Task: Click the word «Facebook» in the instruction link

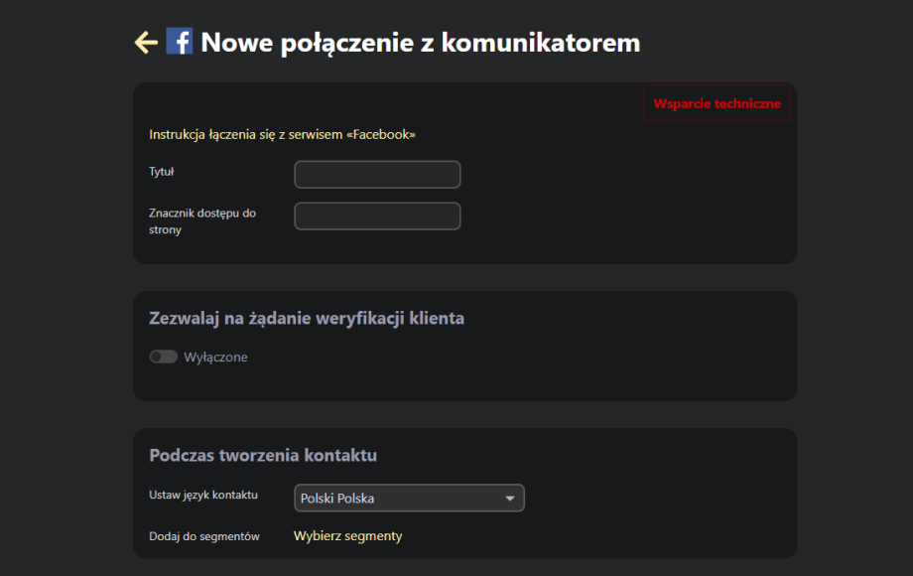Action: tap(381, 134)
